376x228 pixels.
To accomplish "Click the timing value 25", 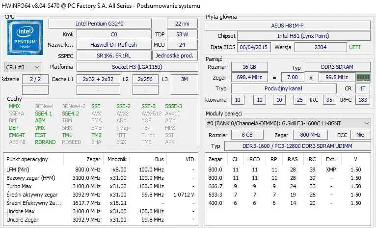I will pyautogui.click(x=300, y=100).
